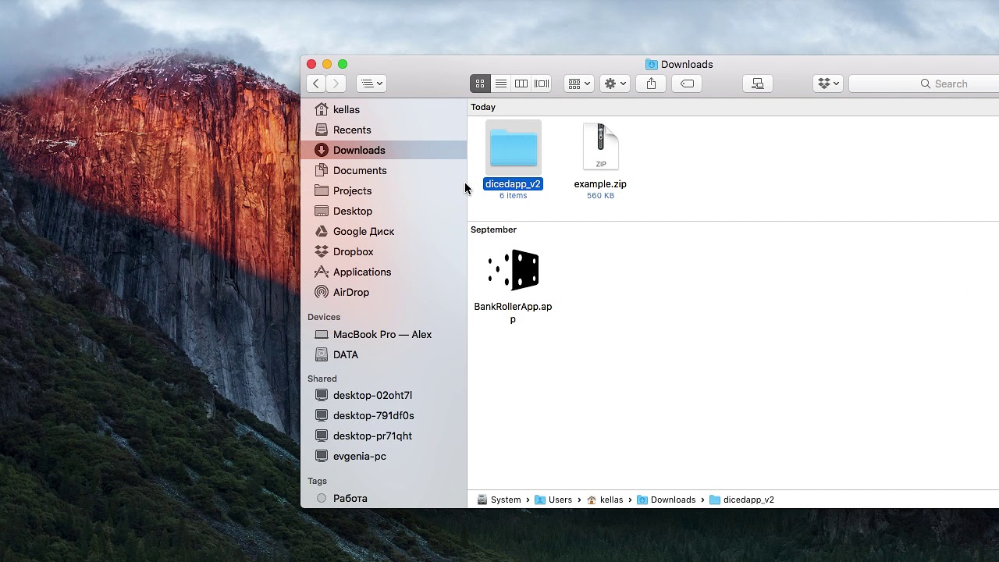Select shared computer desktop-02oht7l
Viewport: 999px width, 562px height.
(x=384, y=395)
